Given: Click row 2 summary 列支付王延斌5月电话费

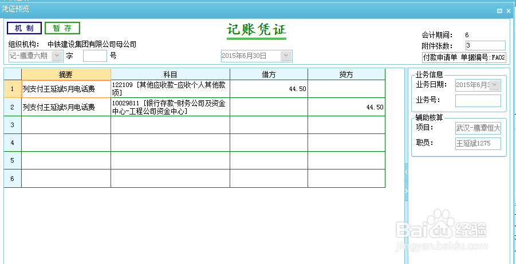Looking at the screenshot, I should (66, 107).
